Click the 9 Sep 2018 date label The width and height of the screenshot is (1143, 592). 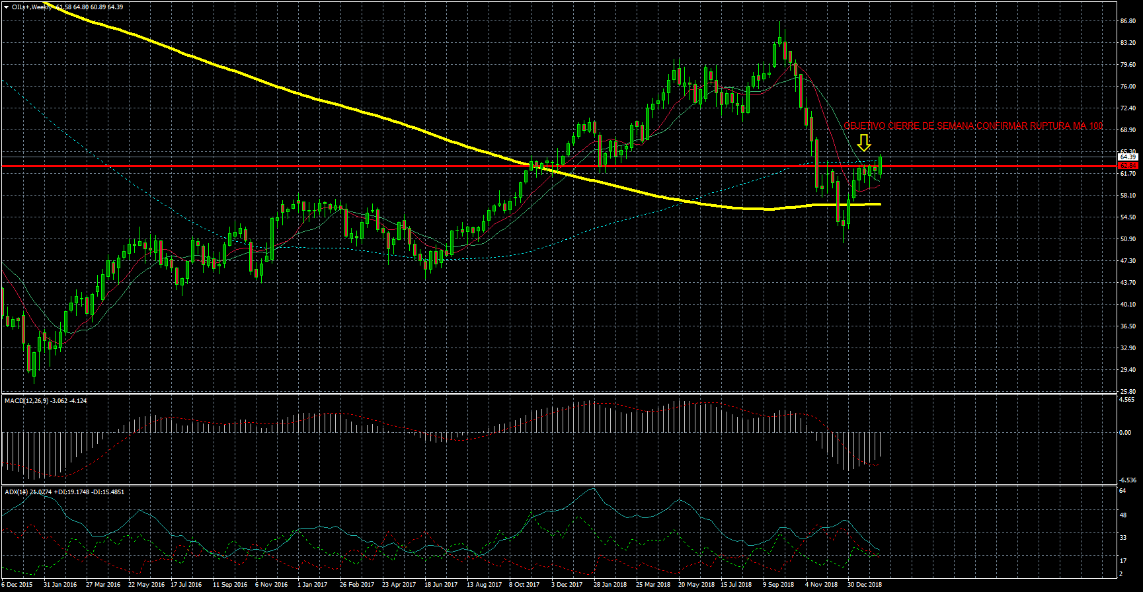point(778,585)
